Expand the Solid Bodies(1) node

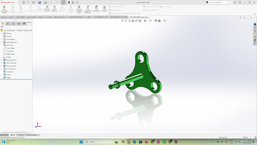[2, 42]
